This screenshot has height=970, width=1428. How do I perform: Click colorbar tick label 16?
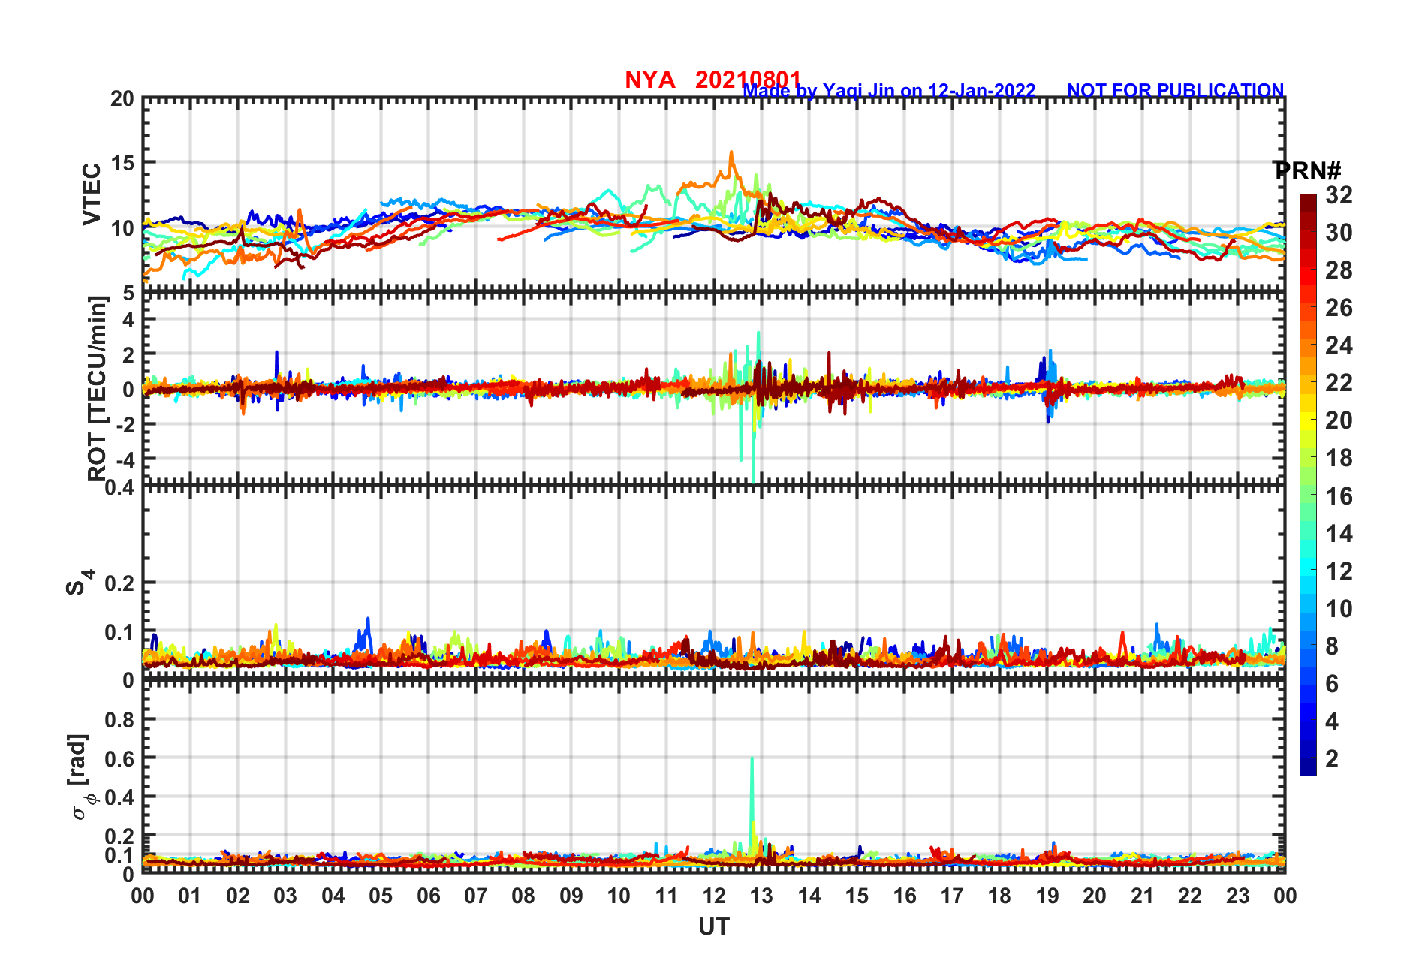pyautogui.click(x=1339, y=496)
